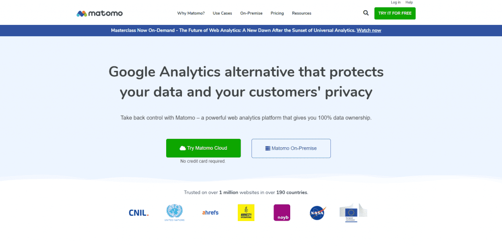This screenshot has height=246, width=502.
Task: Open the Help link at top
Action: tap(409, 2)
